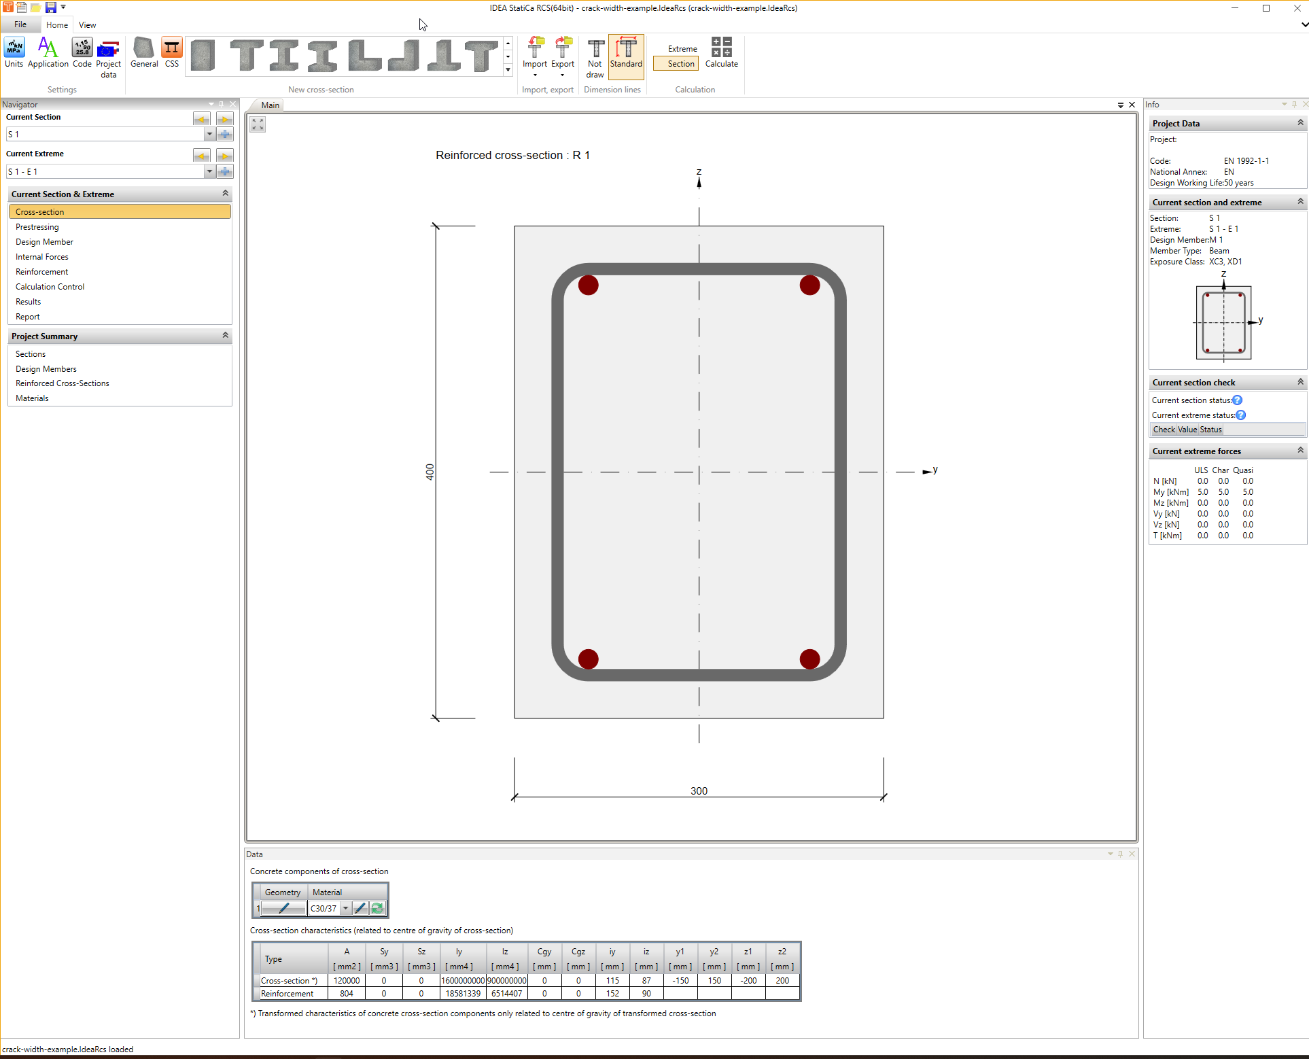Enable Standard dimension lines

[626, 56]
